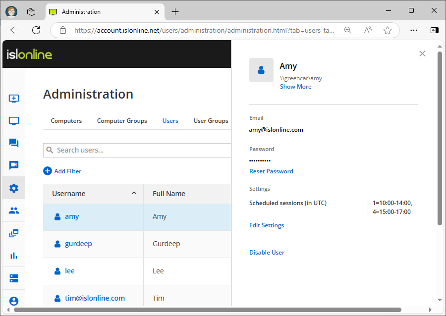Select the settings gear sidebar icon
This screenshot has height=316, width=446.
(14, 188)
